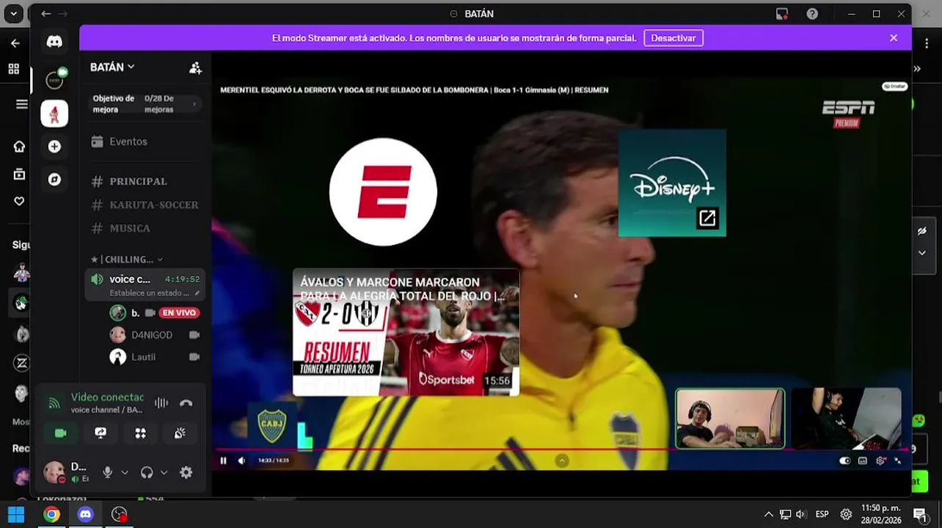Open Disney+ external link card

[x=672, y=183]
